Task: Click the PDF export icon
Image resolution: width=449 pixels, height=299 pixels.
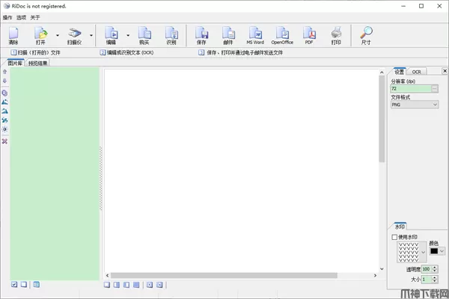Action: click(x=309, y=34)
